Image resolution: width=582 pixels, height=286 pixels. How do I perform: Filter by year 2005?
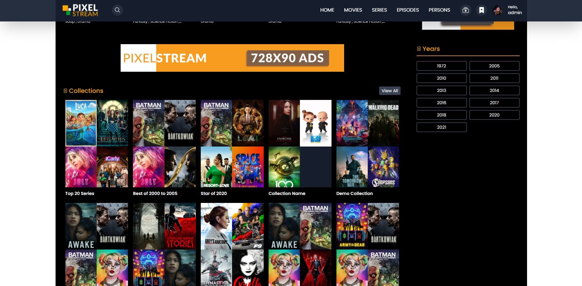(x=494, y=66)
